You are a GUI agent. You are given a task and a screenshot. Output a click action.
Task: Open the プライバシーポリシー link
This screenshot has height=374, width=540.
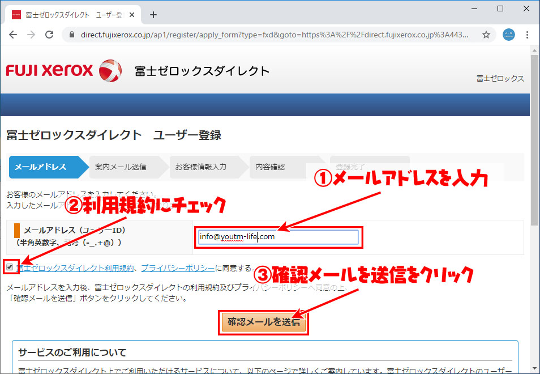click(x=178, y=268)
